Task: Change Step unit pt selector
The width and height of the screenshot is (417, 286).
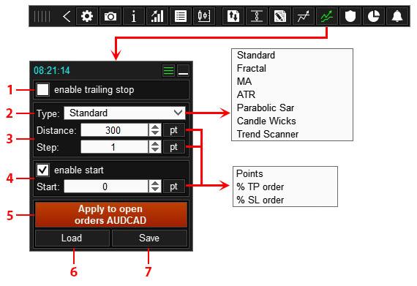Action: coord(174,147)
